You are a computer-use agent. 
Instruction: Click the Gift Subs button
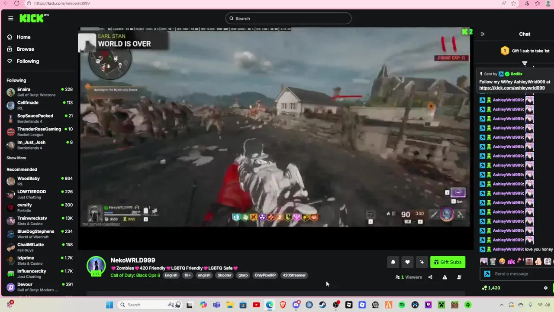point(448,262)
